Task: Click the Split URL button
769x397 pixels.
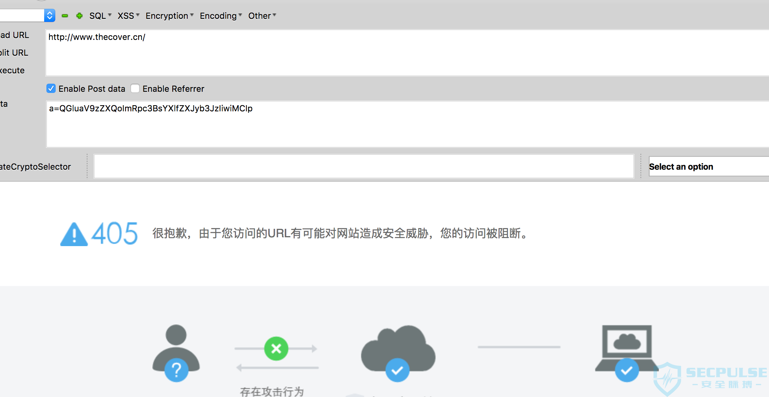Action: pyautogui.click(x=14, y=53)
